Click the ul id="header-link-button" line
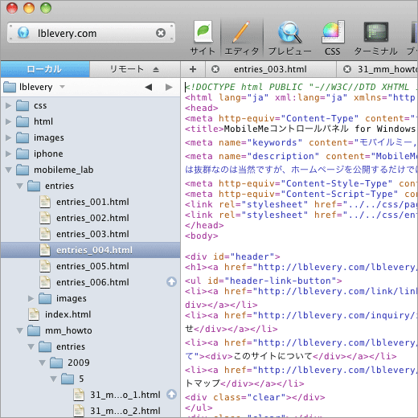The width and height of the screenshot is (418, 418). (x=264, y=281)
